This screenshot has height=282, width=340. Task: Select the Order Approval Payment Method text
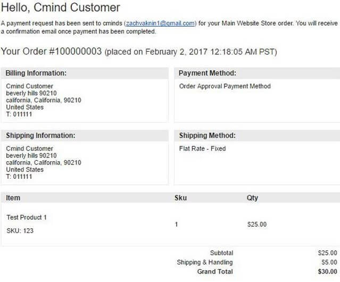point(225,86)
